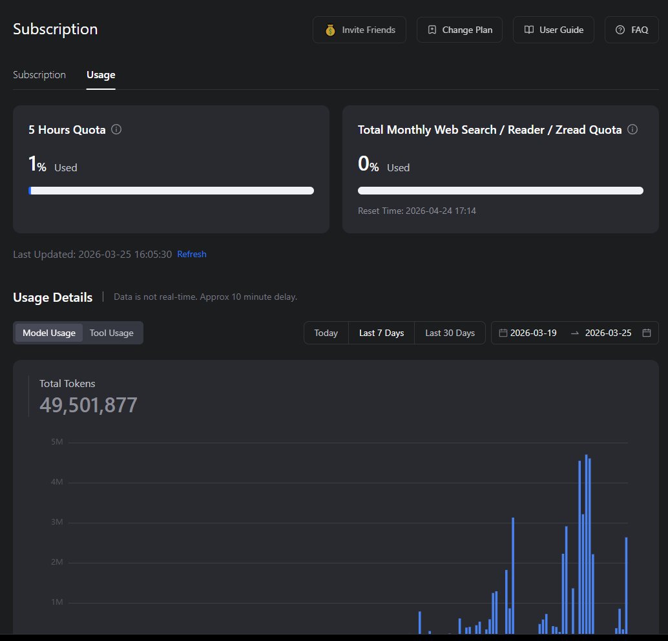
Task: Select the Usage tab
Action: pyautogui.click(x=101, y=74)
